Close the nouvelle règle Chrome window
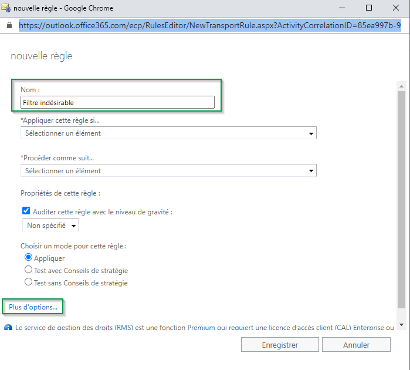This screenshot has height=370, width=410. 396,8
